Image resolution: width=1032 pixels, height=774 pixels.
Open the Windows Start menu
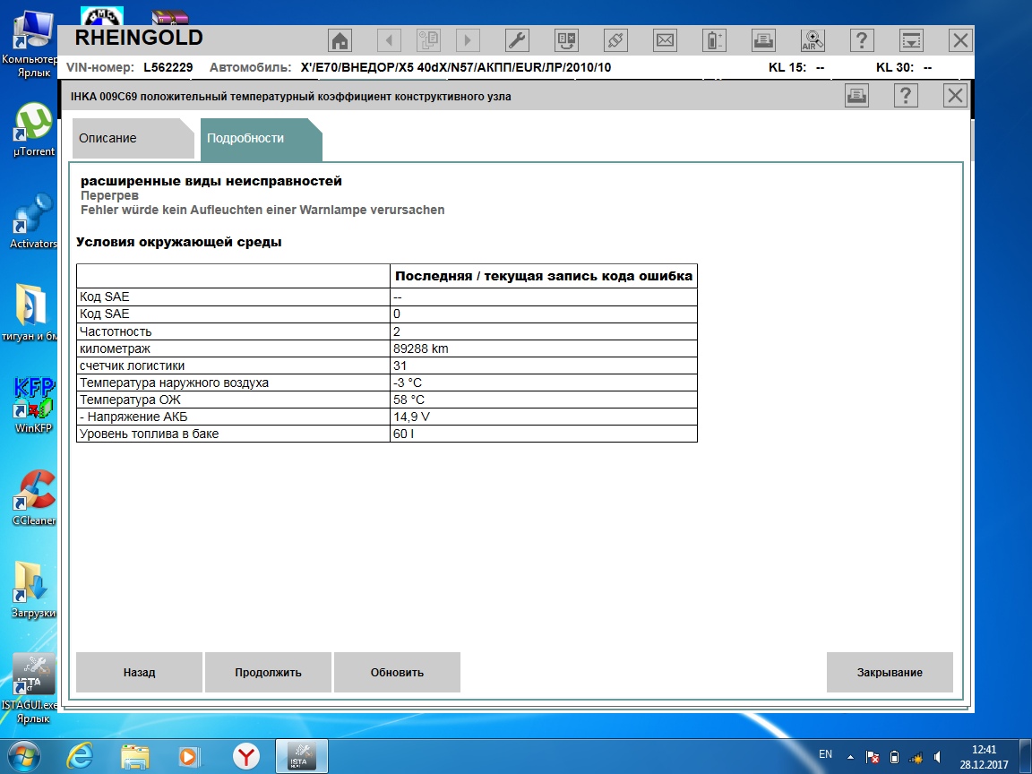(23, 756)
